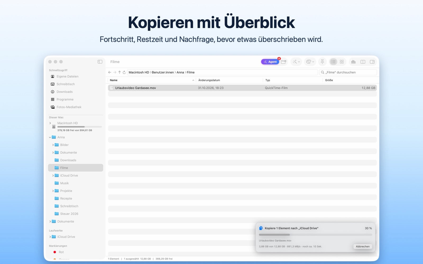423x264 pixels.
Task: Open Downloads in Schnellzugriff
Action: 65,92
